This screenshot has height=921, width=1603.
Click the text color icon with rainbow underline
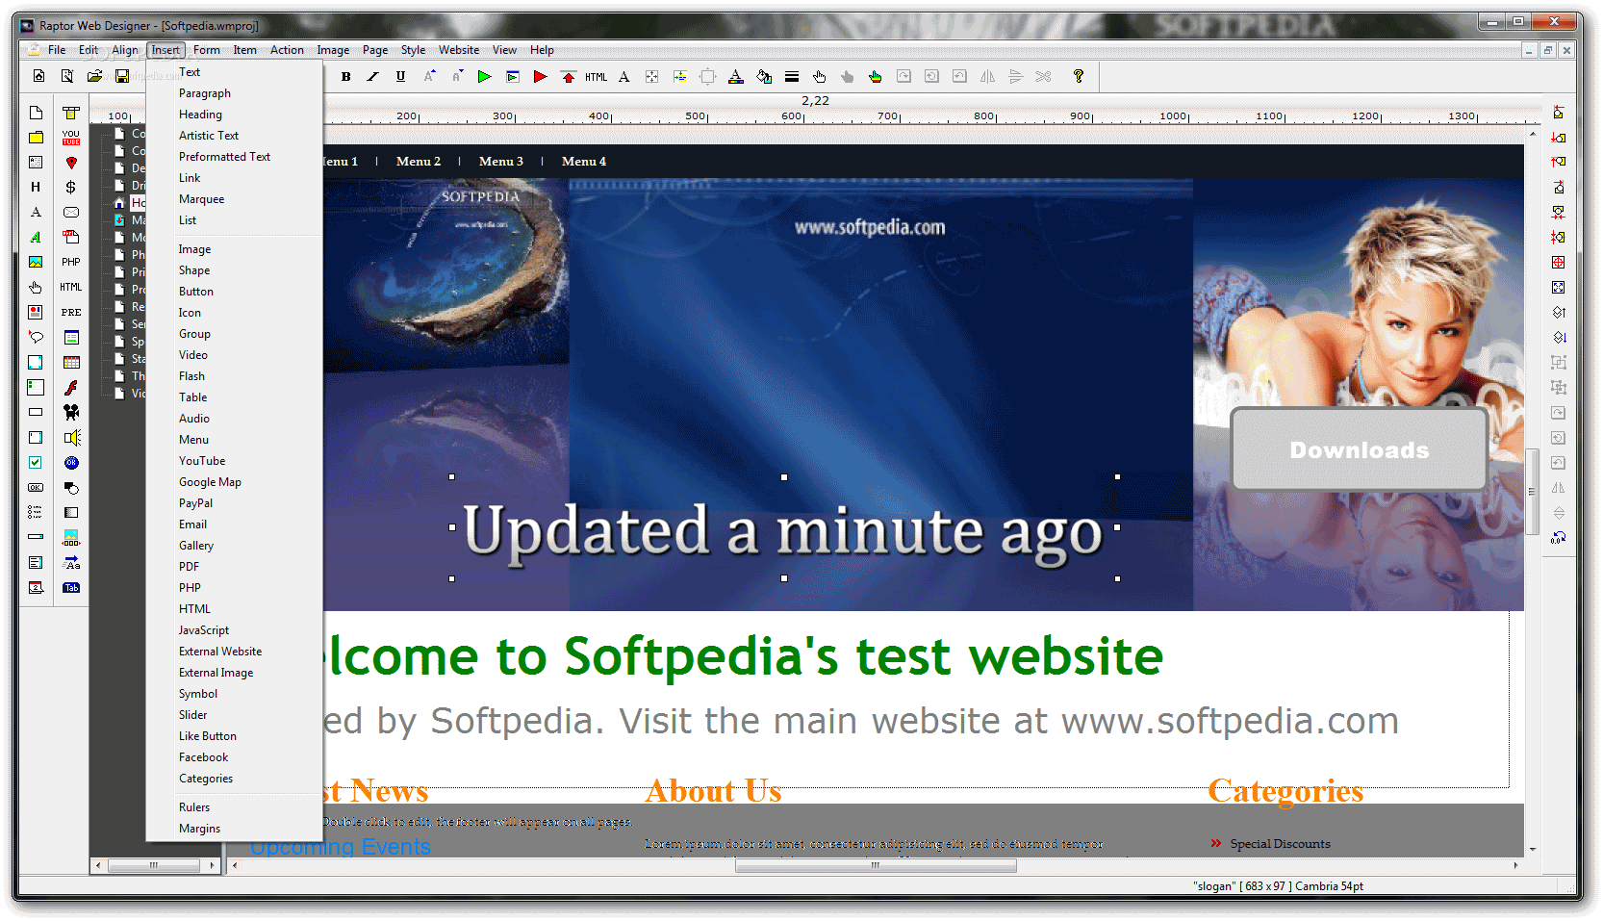[735, 77]
